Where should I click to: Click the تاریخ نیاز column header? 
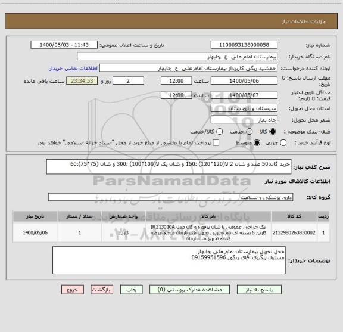coord(35,216)
